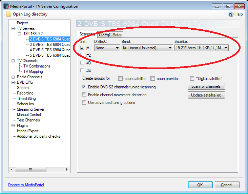Viewport: 248px width, 194px height.
Task: Open the DiSEqC dropdown set to None
Action: [x=107, y=48]
